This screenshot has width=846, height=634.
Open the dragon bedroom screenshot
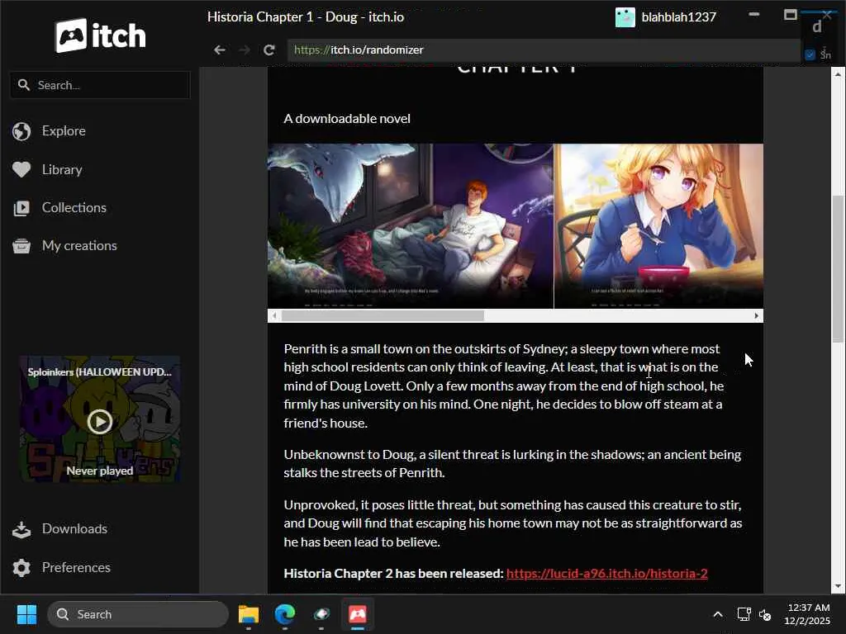[411, 226]
